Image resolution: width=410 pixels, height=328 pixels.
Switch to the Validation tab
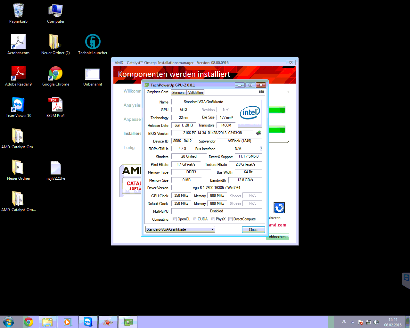coord(195,93)
